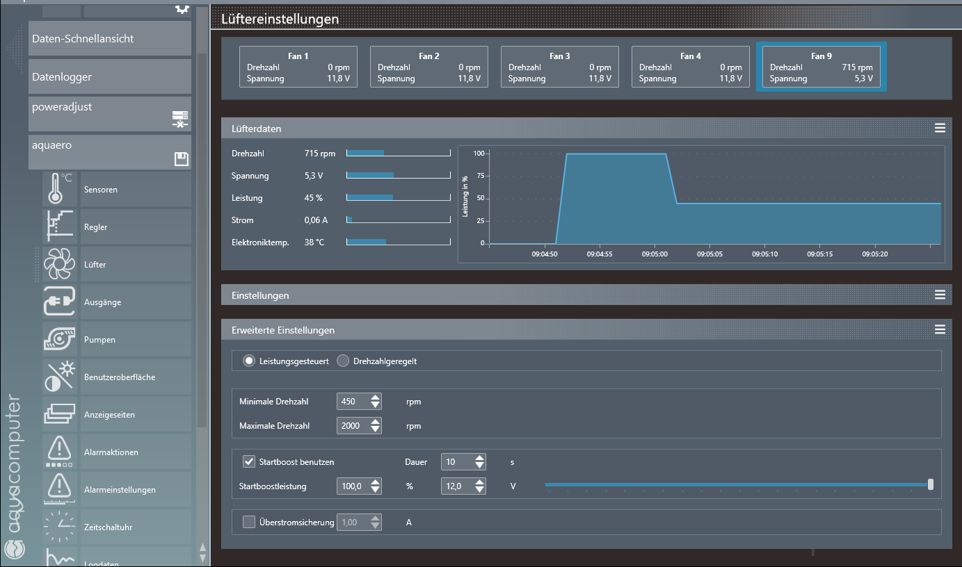Open the Sensoren thermometer icon
This screenshot has width=962, height=567.
(60, 189)
